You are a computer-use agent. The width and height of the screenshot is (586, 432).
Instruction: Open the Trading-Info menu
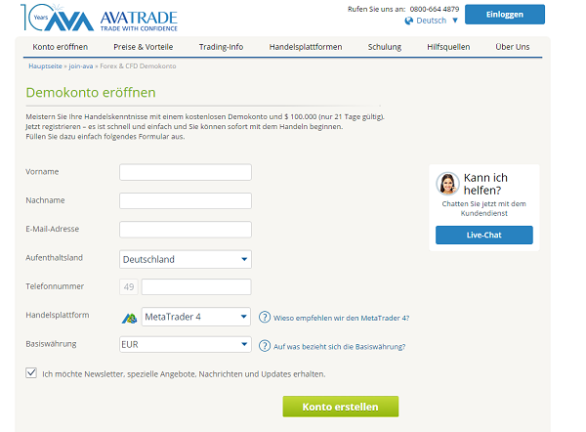click(x=221, y=47)
